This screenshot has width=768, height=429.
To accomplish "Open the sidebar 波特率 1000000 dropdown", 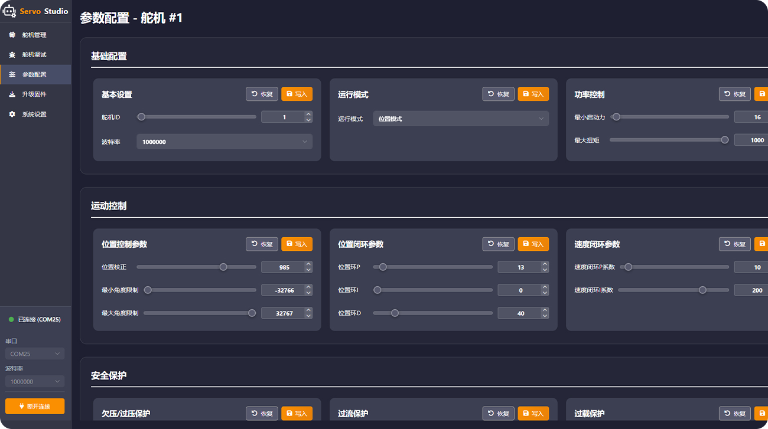I will point(35,382).
